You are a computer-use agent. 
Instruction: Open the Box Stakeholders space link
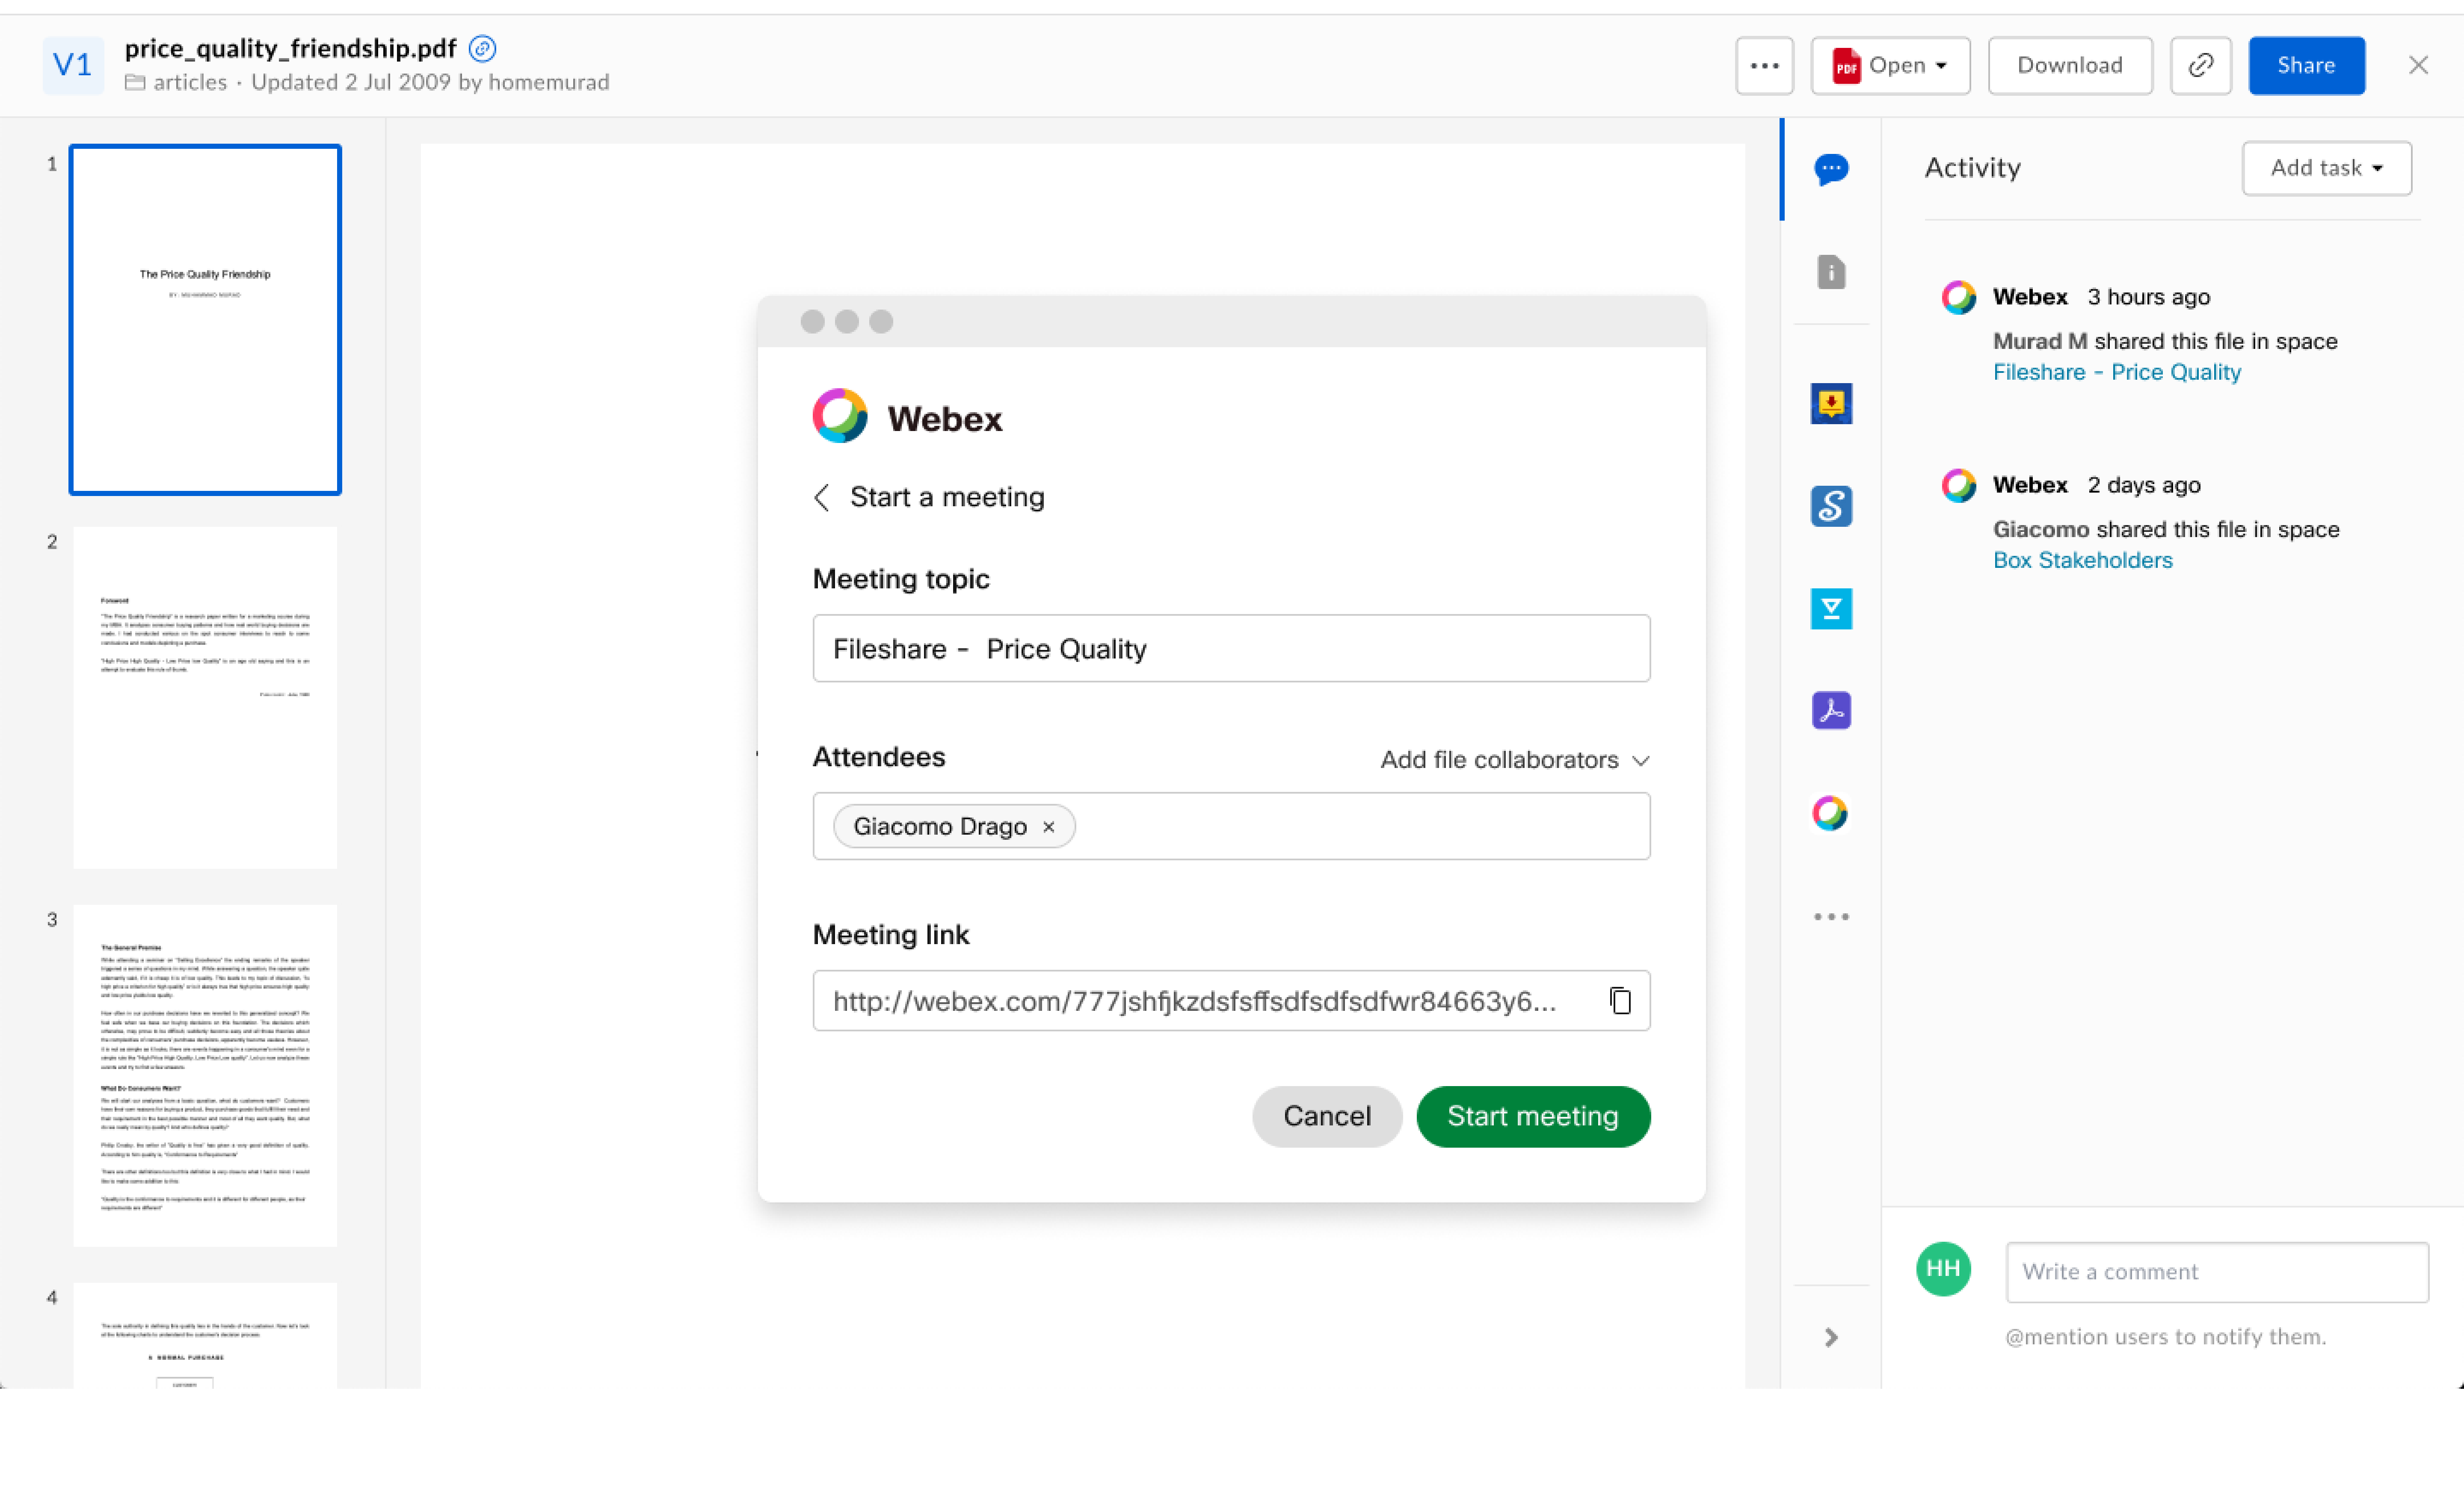pos(2082,560)
